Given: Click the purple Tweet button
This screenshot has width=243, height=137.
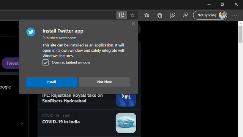Looking at the screenshot, I should (x=11, y=63).
